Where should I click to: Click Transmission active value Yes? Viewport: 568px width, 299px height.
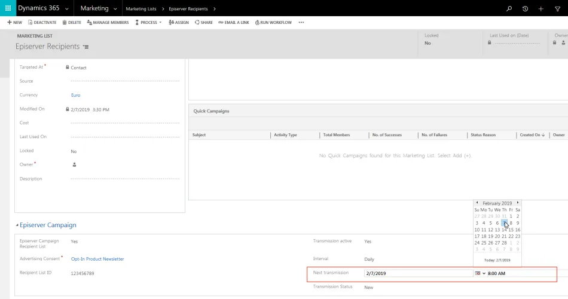pyautogui.click(x=368, y=242)
